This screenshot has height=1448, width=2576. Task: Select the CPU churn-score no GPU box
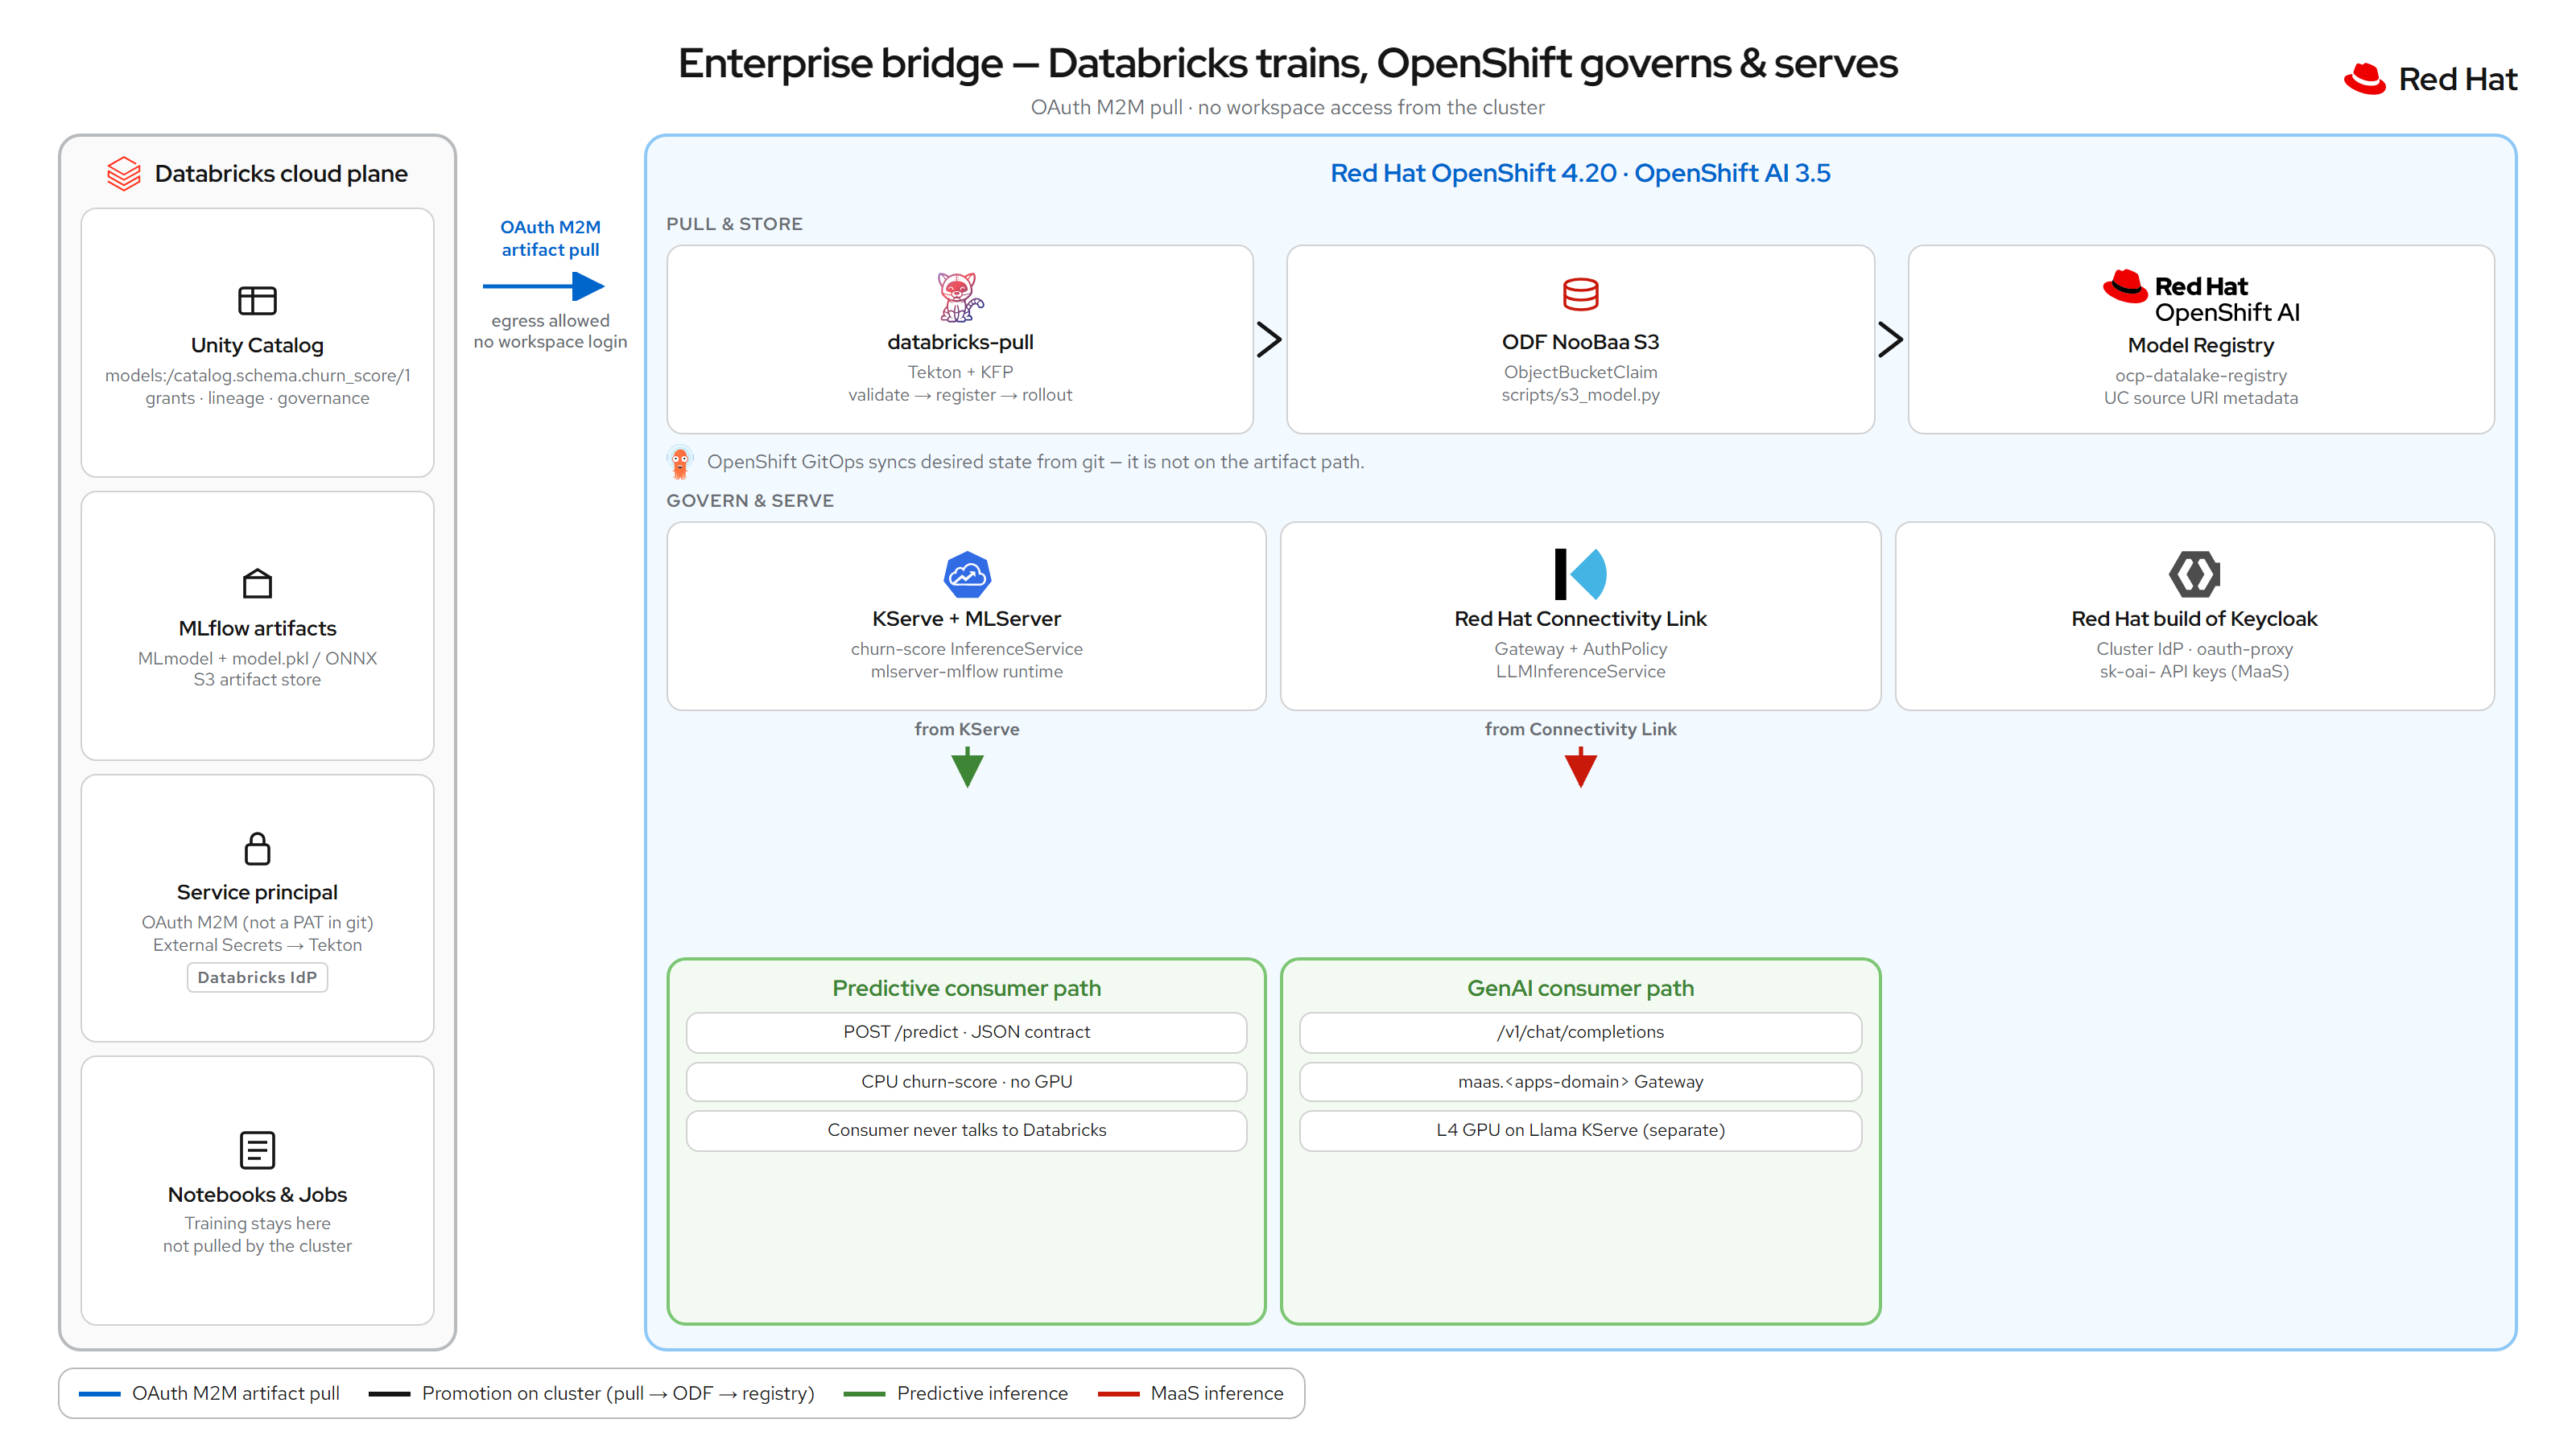966,1081
